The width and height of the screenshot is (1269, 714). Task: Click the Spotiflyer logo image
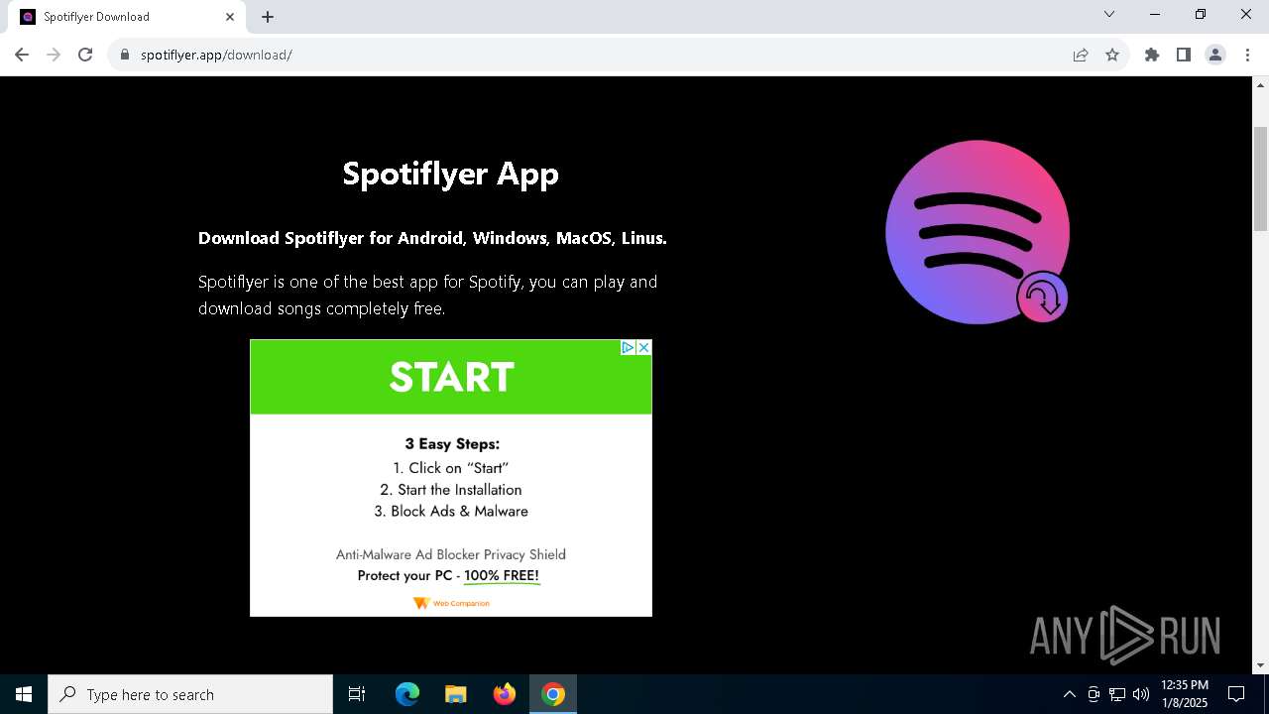click(978, 232)
